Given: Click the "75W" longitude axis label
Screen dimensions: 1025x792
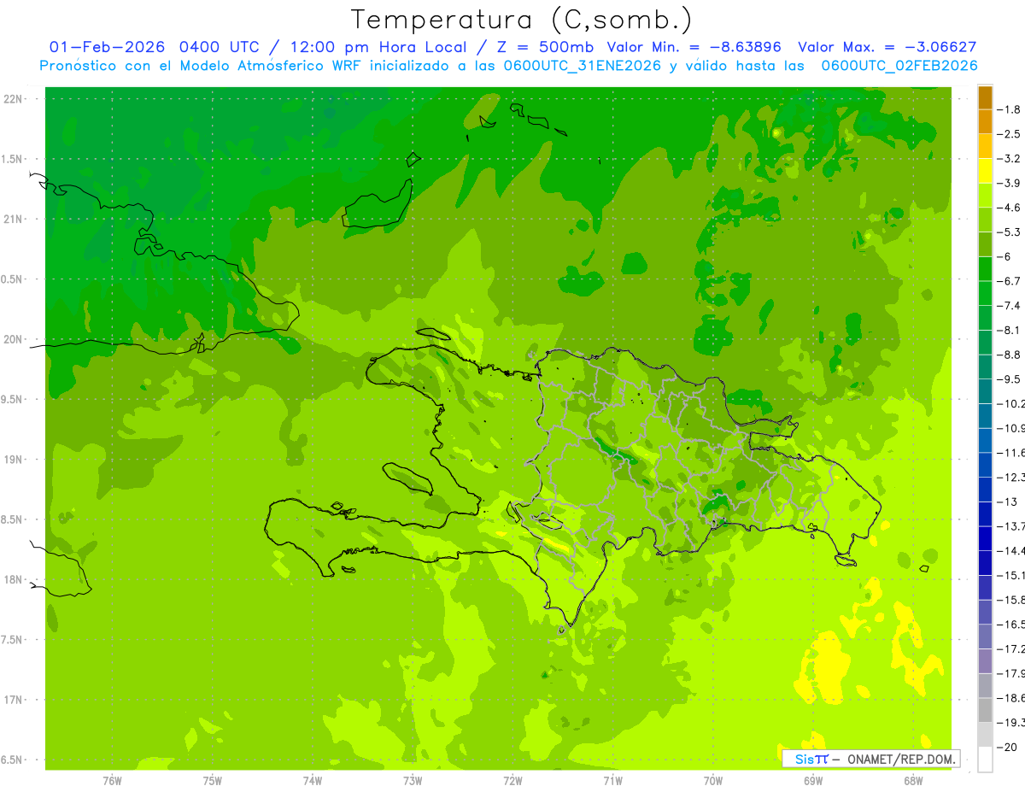Looking at the screenshot, I should [213, 781].
